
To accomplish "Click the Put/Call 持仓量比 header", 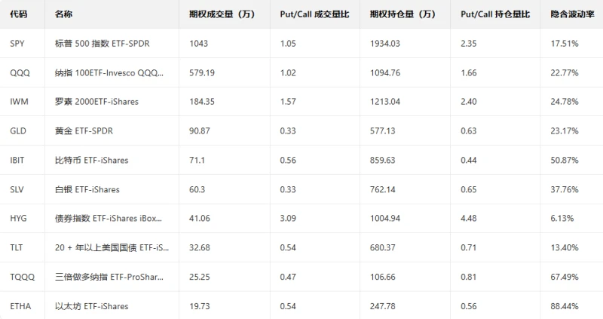I will point(494,14).
